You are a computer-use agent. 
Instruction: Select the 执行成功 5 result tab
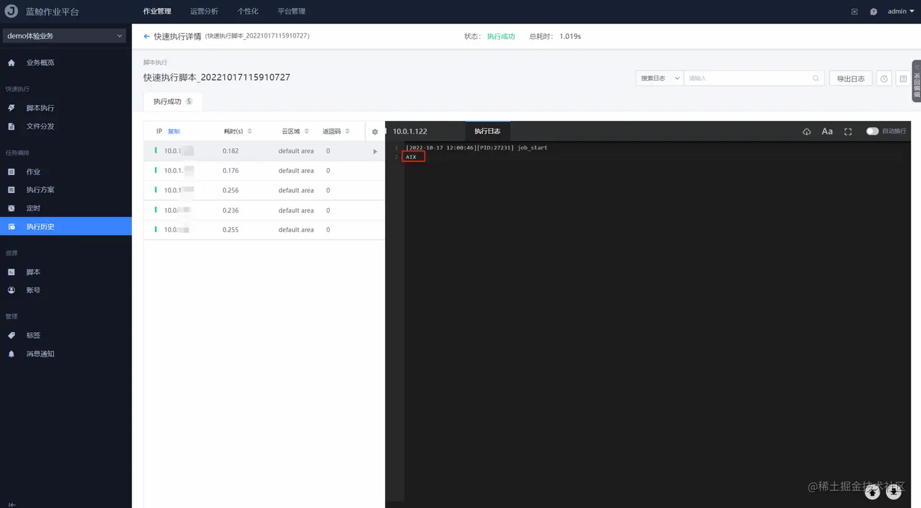[172, 102]
